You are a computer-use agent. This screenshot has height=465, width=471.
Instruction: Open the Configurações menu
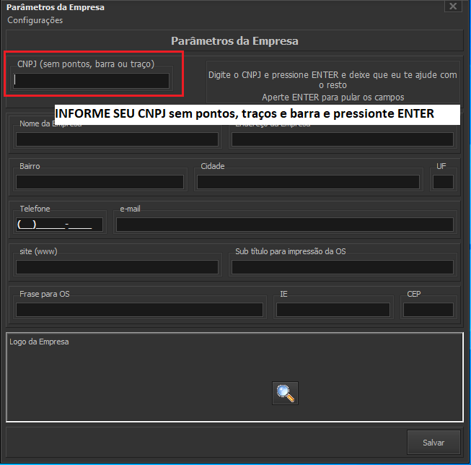(35, 20)
